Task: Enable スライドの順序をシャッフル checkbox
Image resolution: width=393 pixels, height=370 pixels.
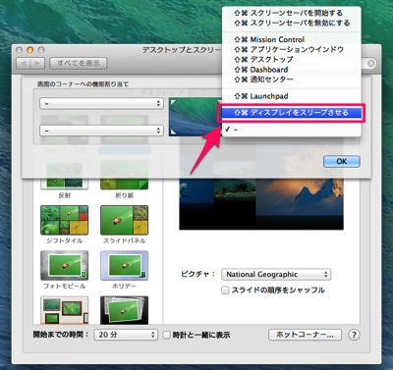Action: (x=225, y=291)
